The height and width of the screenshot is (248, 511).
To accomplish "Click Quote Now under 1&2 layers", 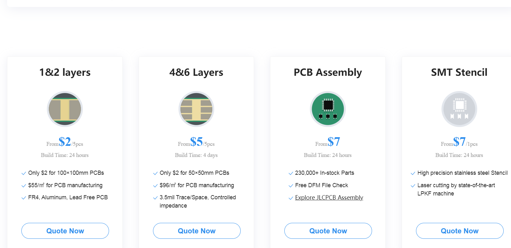I will click(x=65, y=231).
